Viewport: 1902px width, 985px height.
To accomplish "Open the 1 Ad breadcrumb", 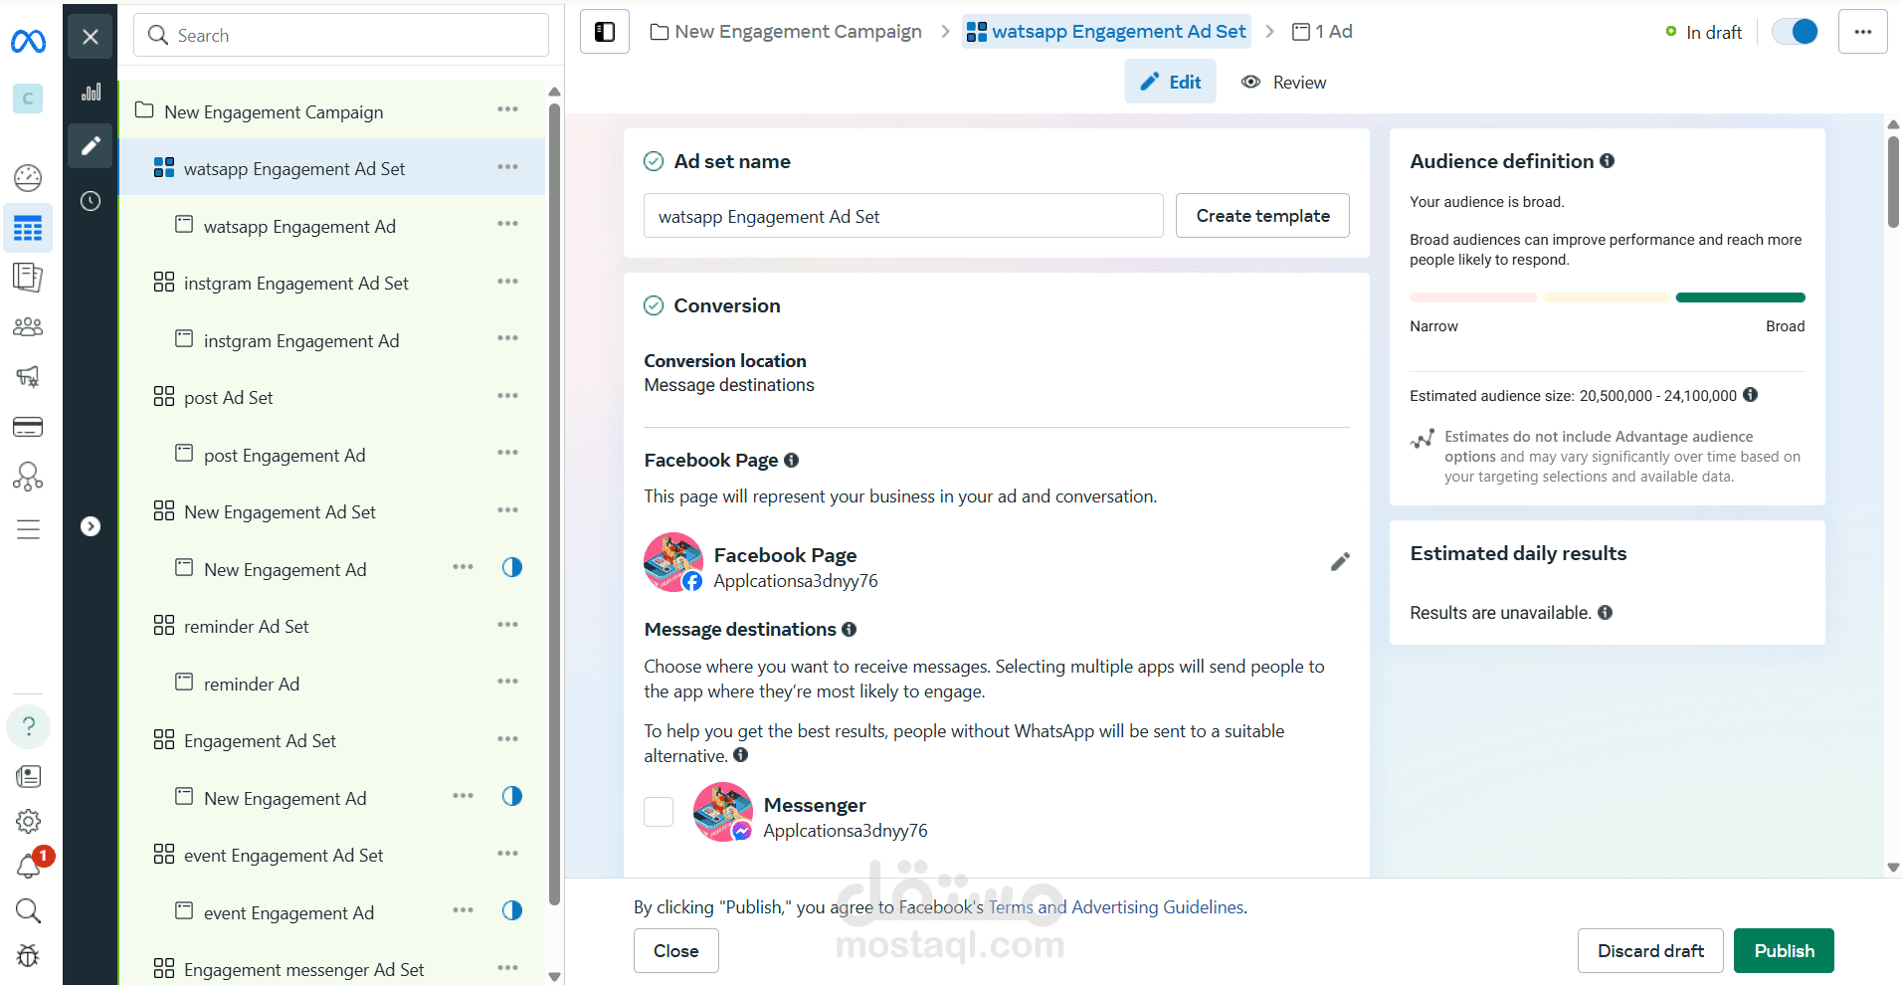I will pos(1322,32).
